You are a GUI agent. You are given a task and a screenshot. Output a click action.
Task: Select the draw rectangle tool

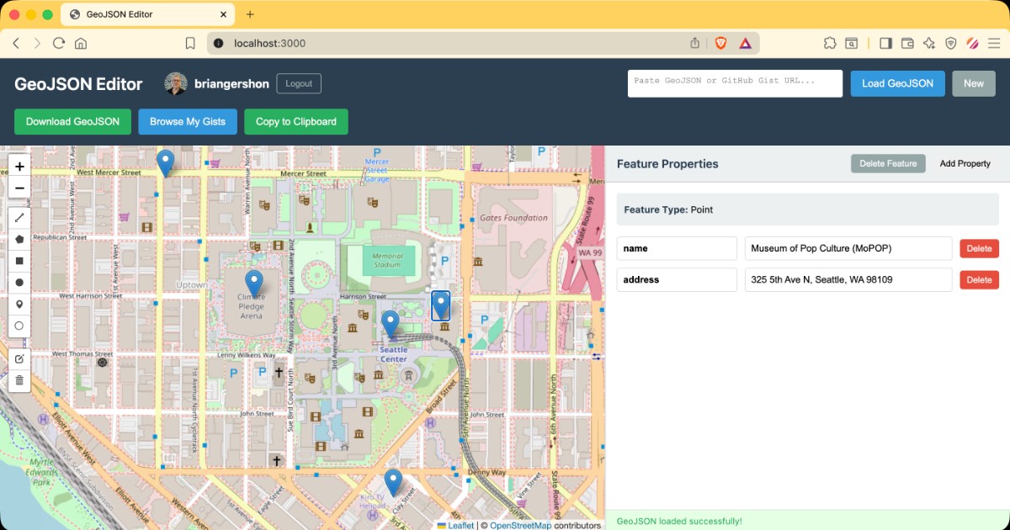[x=19, y=261]
